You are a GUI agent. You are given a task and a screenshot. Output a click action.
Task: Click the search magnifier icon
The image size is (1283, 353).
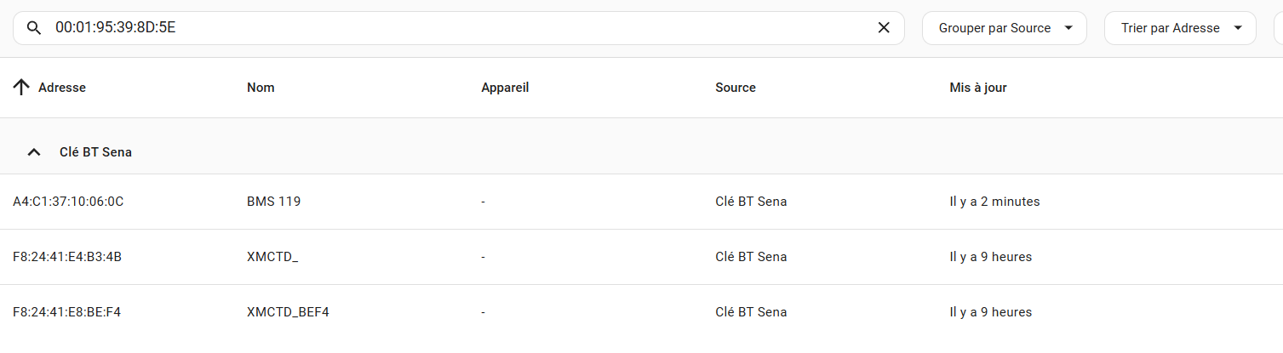34,28
